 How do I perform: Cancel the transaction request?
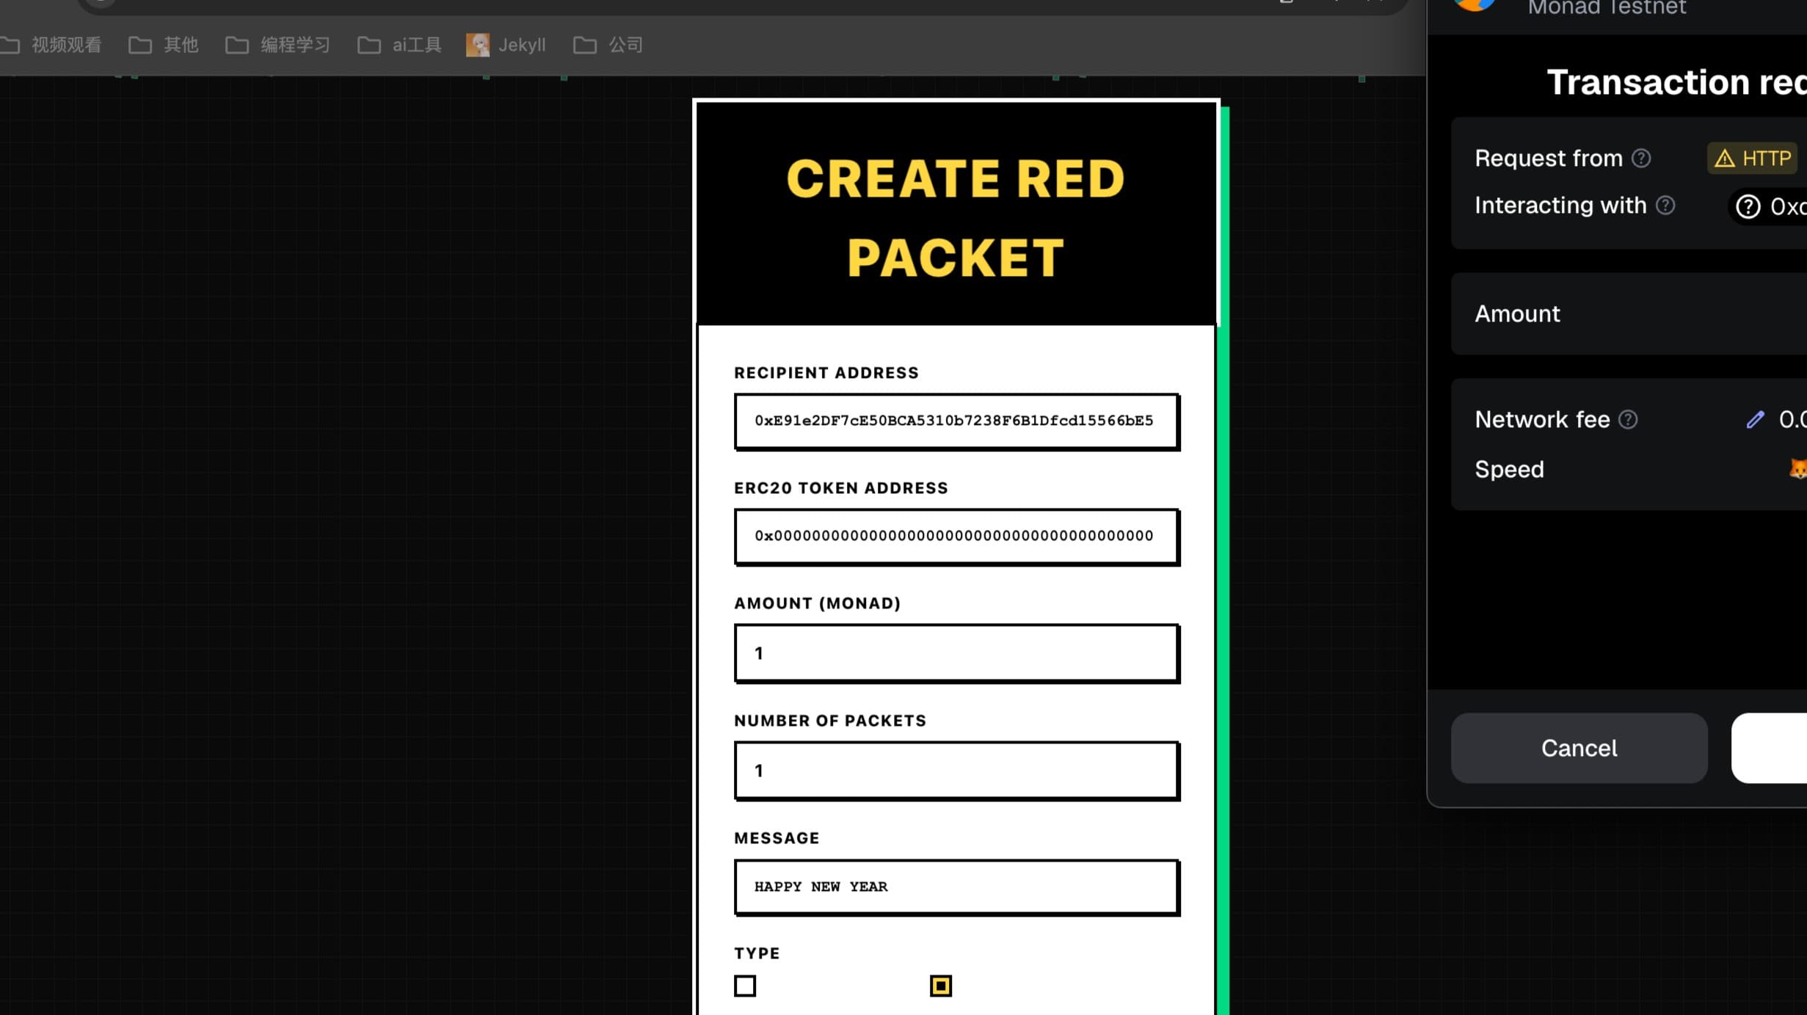[x=1579, y=748]
